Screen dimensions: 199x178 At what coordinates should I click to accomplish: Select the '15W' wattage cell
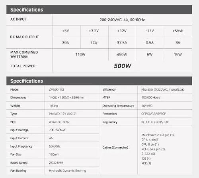pos(178,54)
